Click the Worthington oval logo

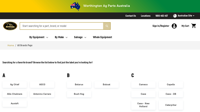[10, 26]
